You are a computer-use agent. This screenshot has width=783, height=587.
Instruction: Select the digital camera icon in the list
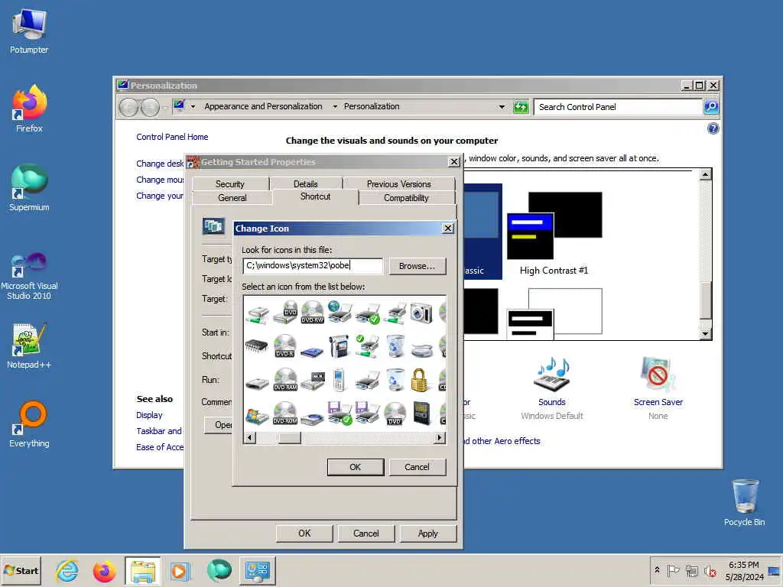point(421,313)
